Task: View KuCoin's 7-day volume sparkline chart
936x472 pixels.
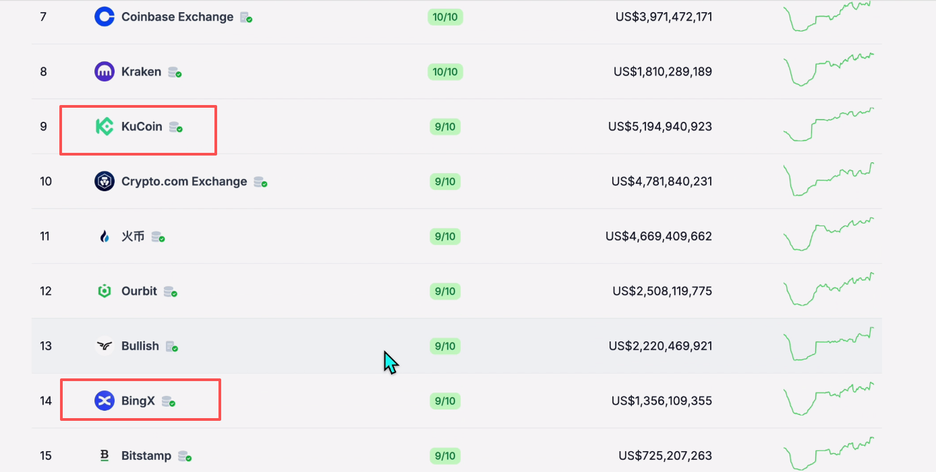Action: (x=828, y=125)
